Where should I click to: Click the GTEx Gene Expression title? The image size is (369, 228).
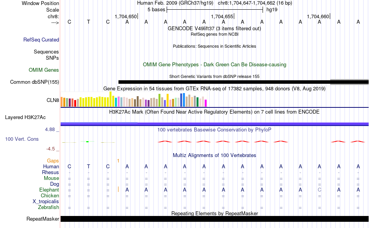point(214,89)
